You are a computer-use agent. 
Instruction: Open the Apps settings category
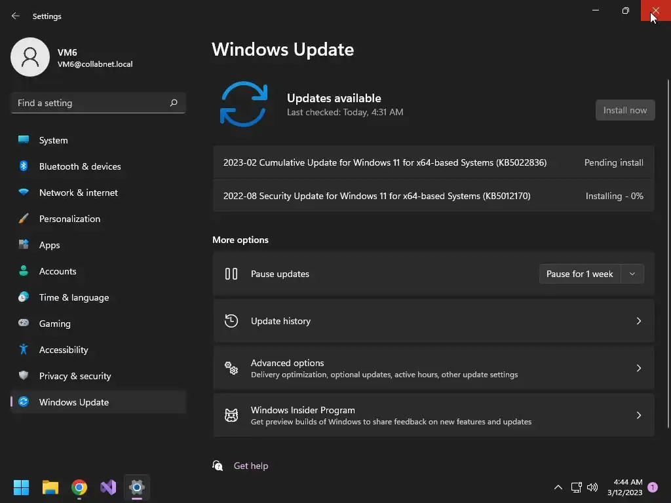point(98,245)
